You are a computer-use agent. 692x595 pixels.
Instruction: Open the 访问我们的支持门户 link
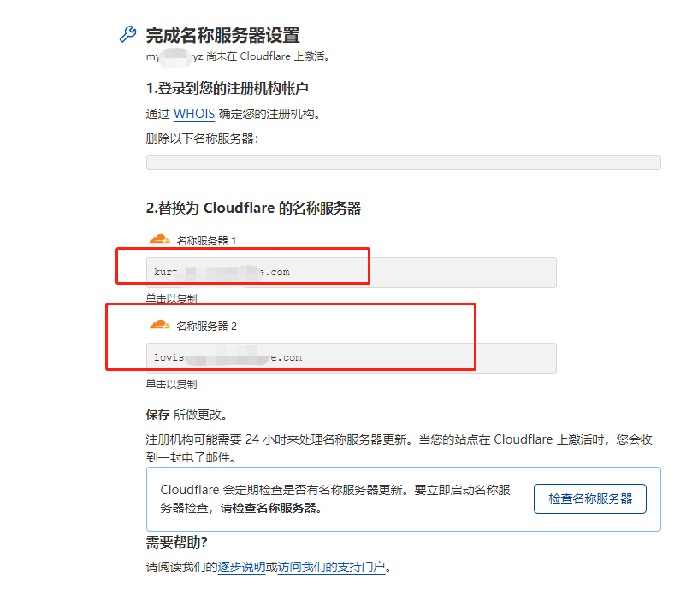[x=331, y=567]
